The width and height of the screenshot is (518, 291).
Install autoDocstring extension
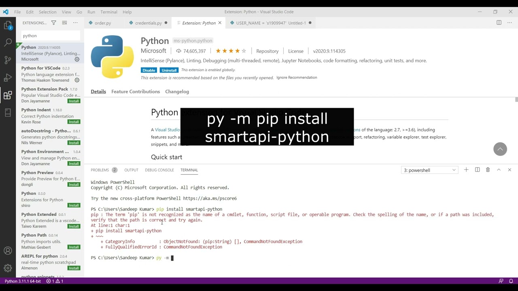tap(74, 143)
